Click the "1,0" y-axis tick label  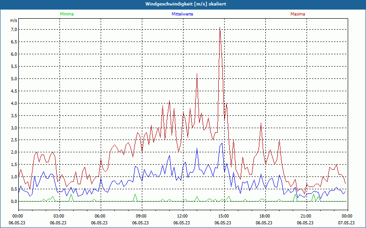coord(14,177)
